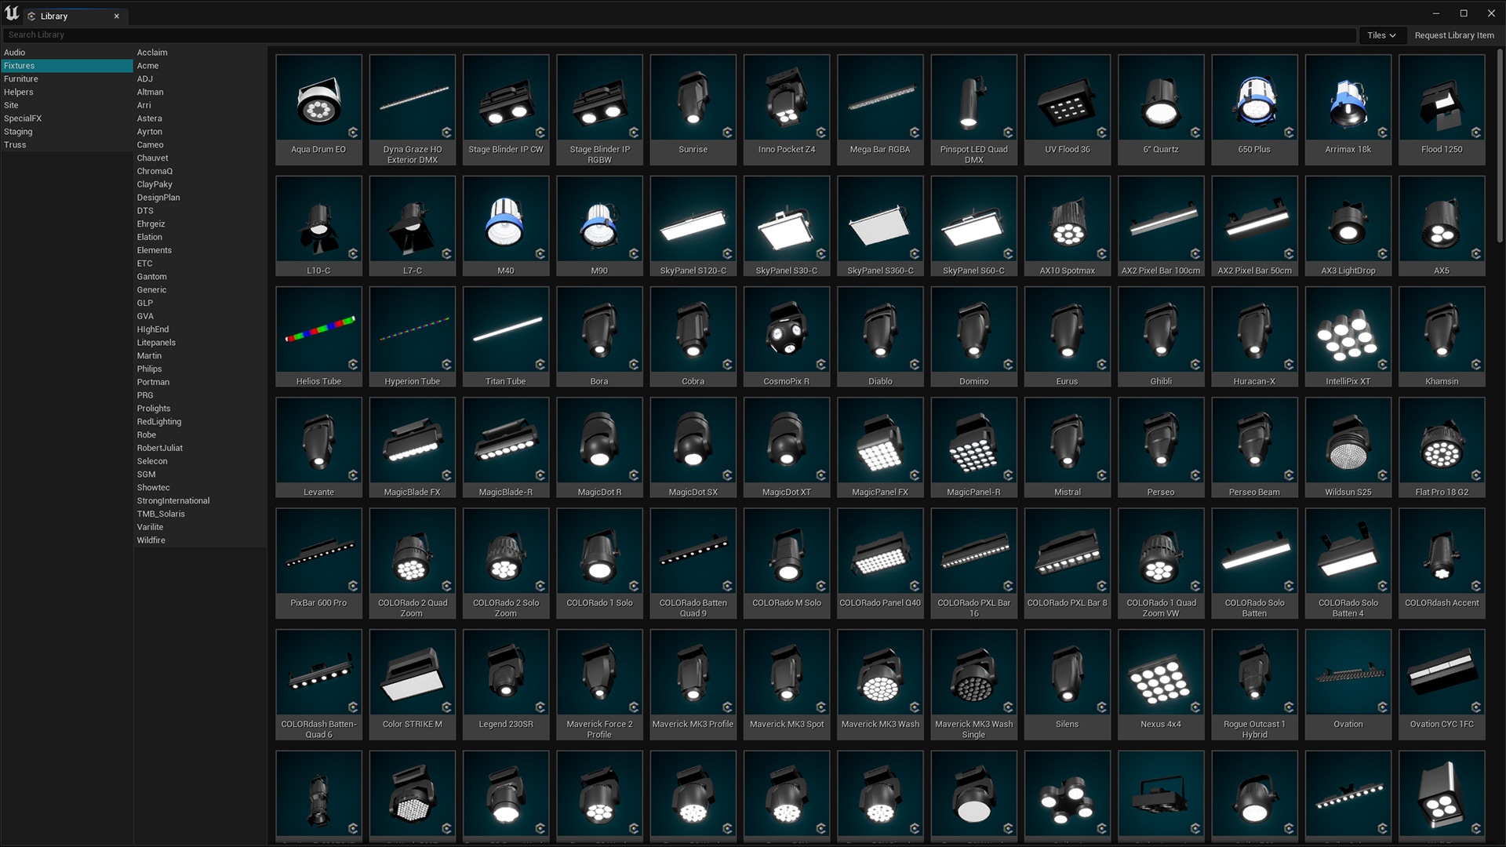Click sync icon on Maverick MK3 Wash tile
1506x847 pixels.
(x=915, y=707)
